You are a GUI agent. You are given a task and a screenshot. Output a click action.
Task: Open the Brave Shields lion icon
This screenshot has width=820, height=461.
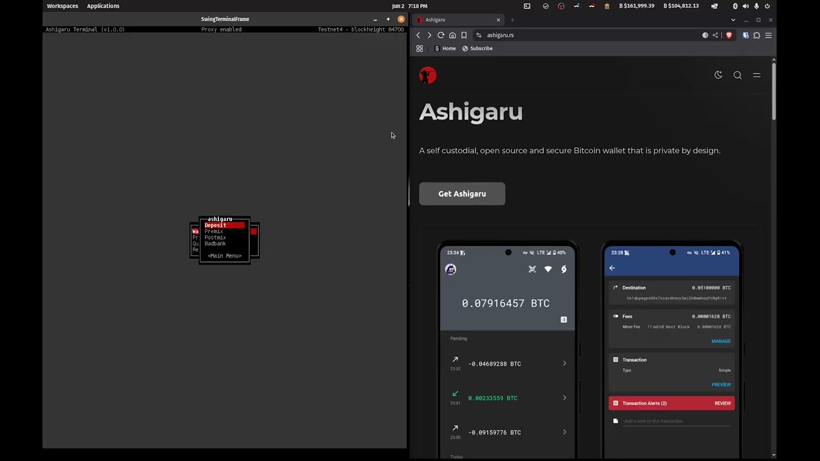(x=729, y=35)
